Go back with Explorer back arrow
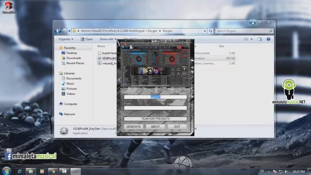The width and height of the screenshot is (311, 175). coord(58,31)
